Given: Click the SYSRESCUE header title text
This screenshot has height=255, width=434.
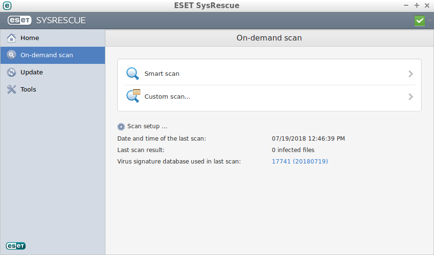Looking at the screenshot, I should [x=61, y=20].
